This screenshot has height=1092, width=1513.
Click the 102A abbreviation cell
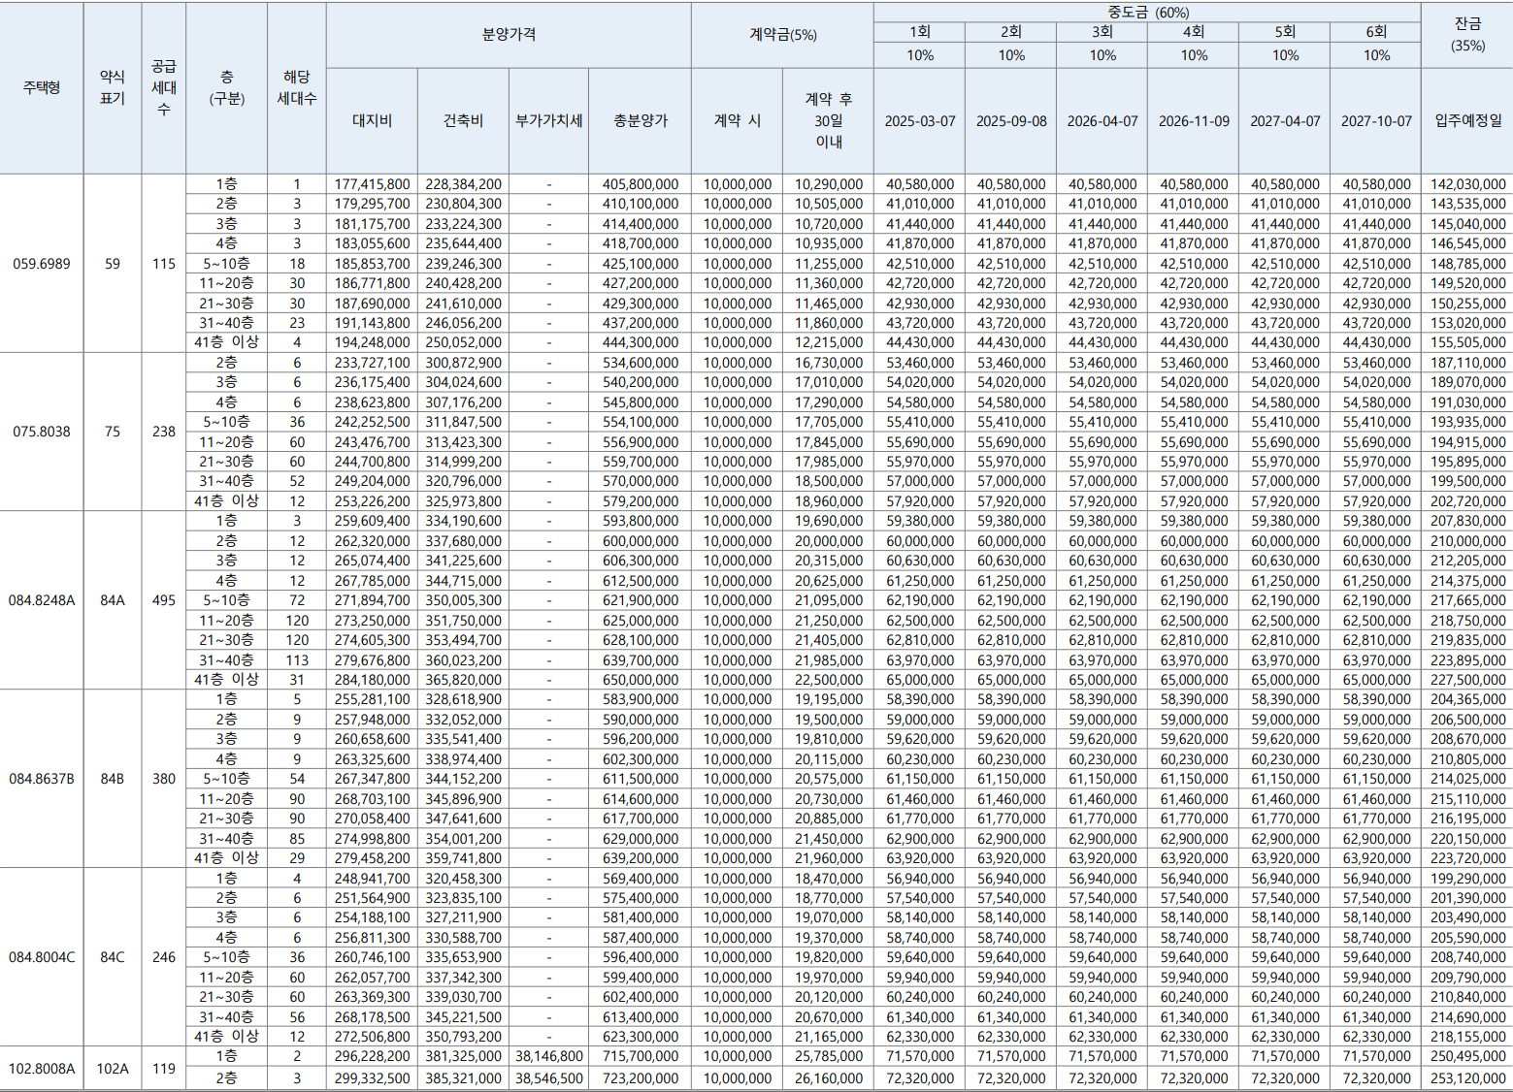[x=113, y=1069]
